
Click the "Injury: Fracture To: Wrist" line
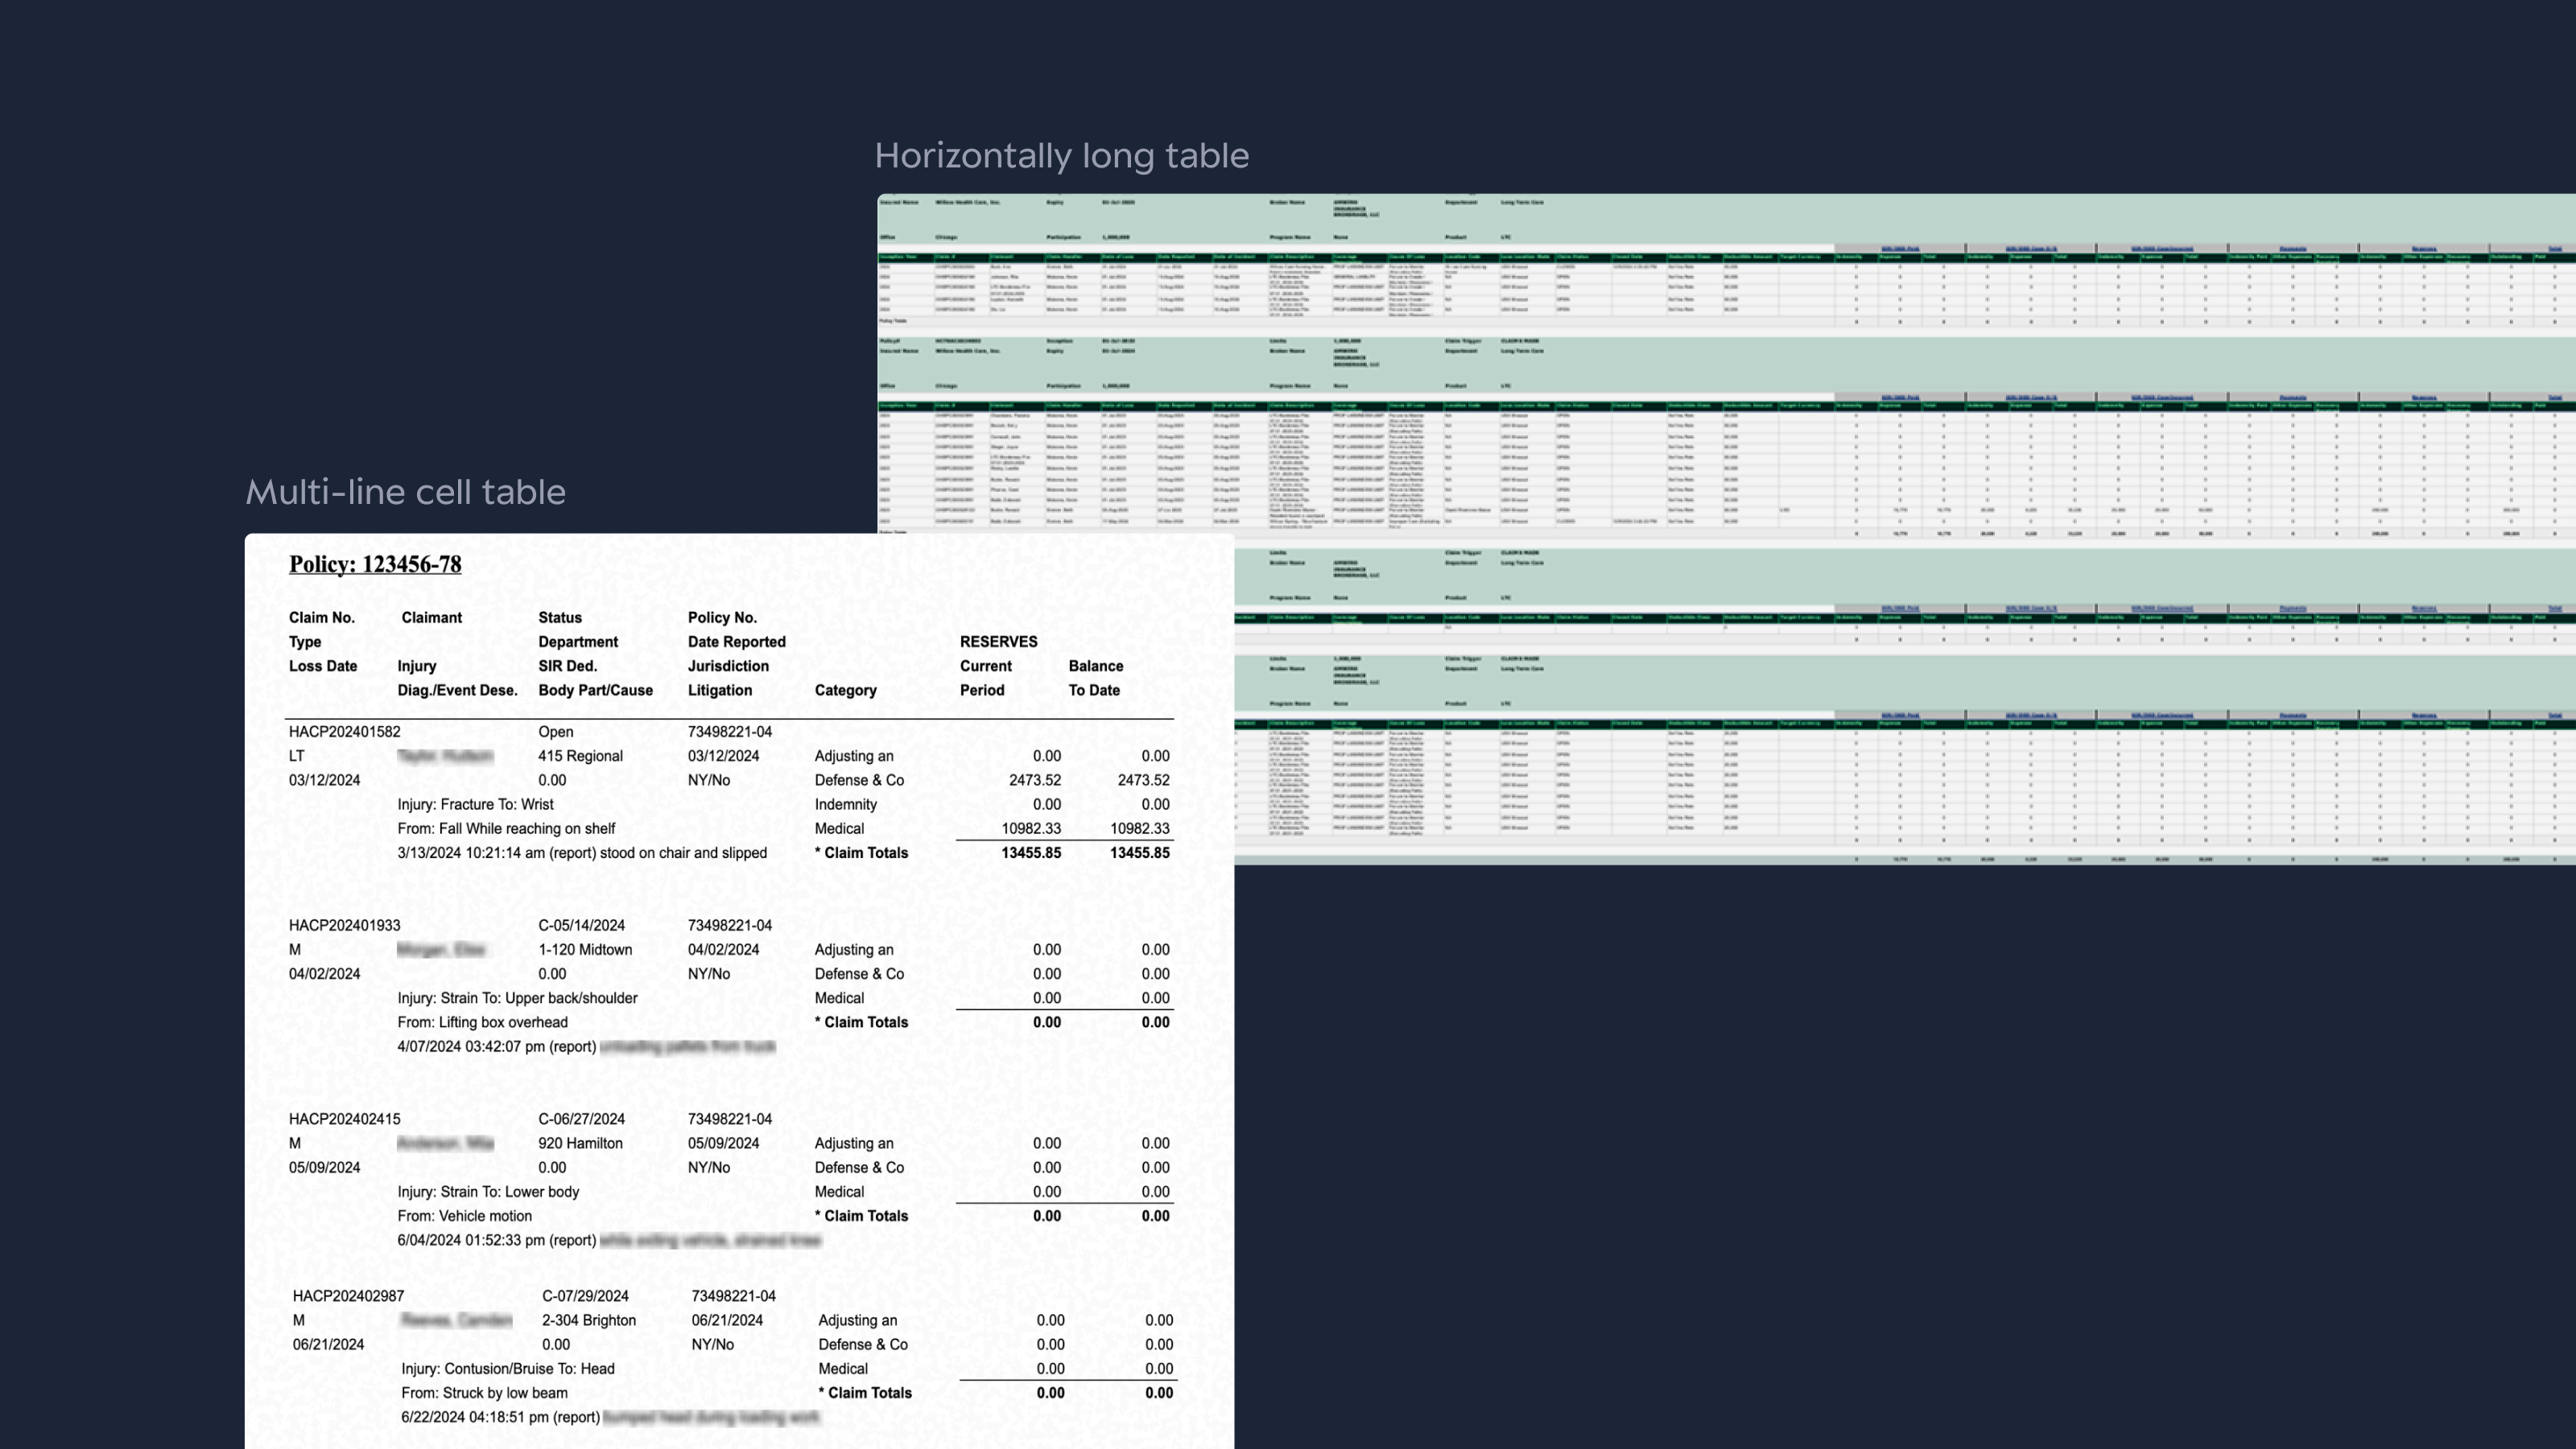click(475, 804)
